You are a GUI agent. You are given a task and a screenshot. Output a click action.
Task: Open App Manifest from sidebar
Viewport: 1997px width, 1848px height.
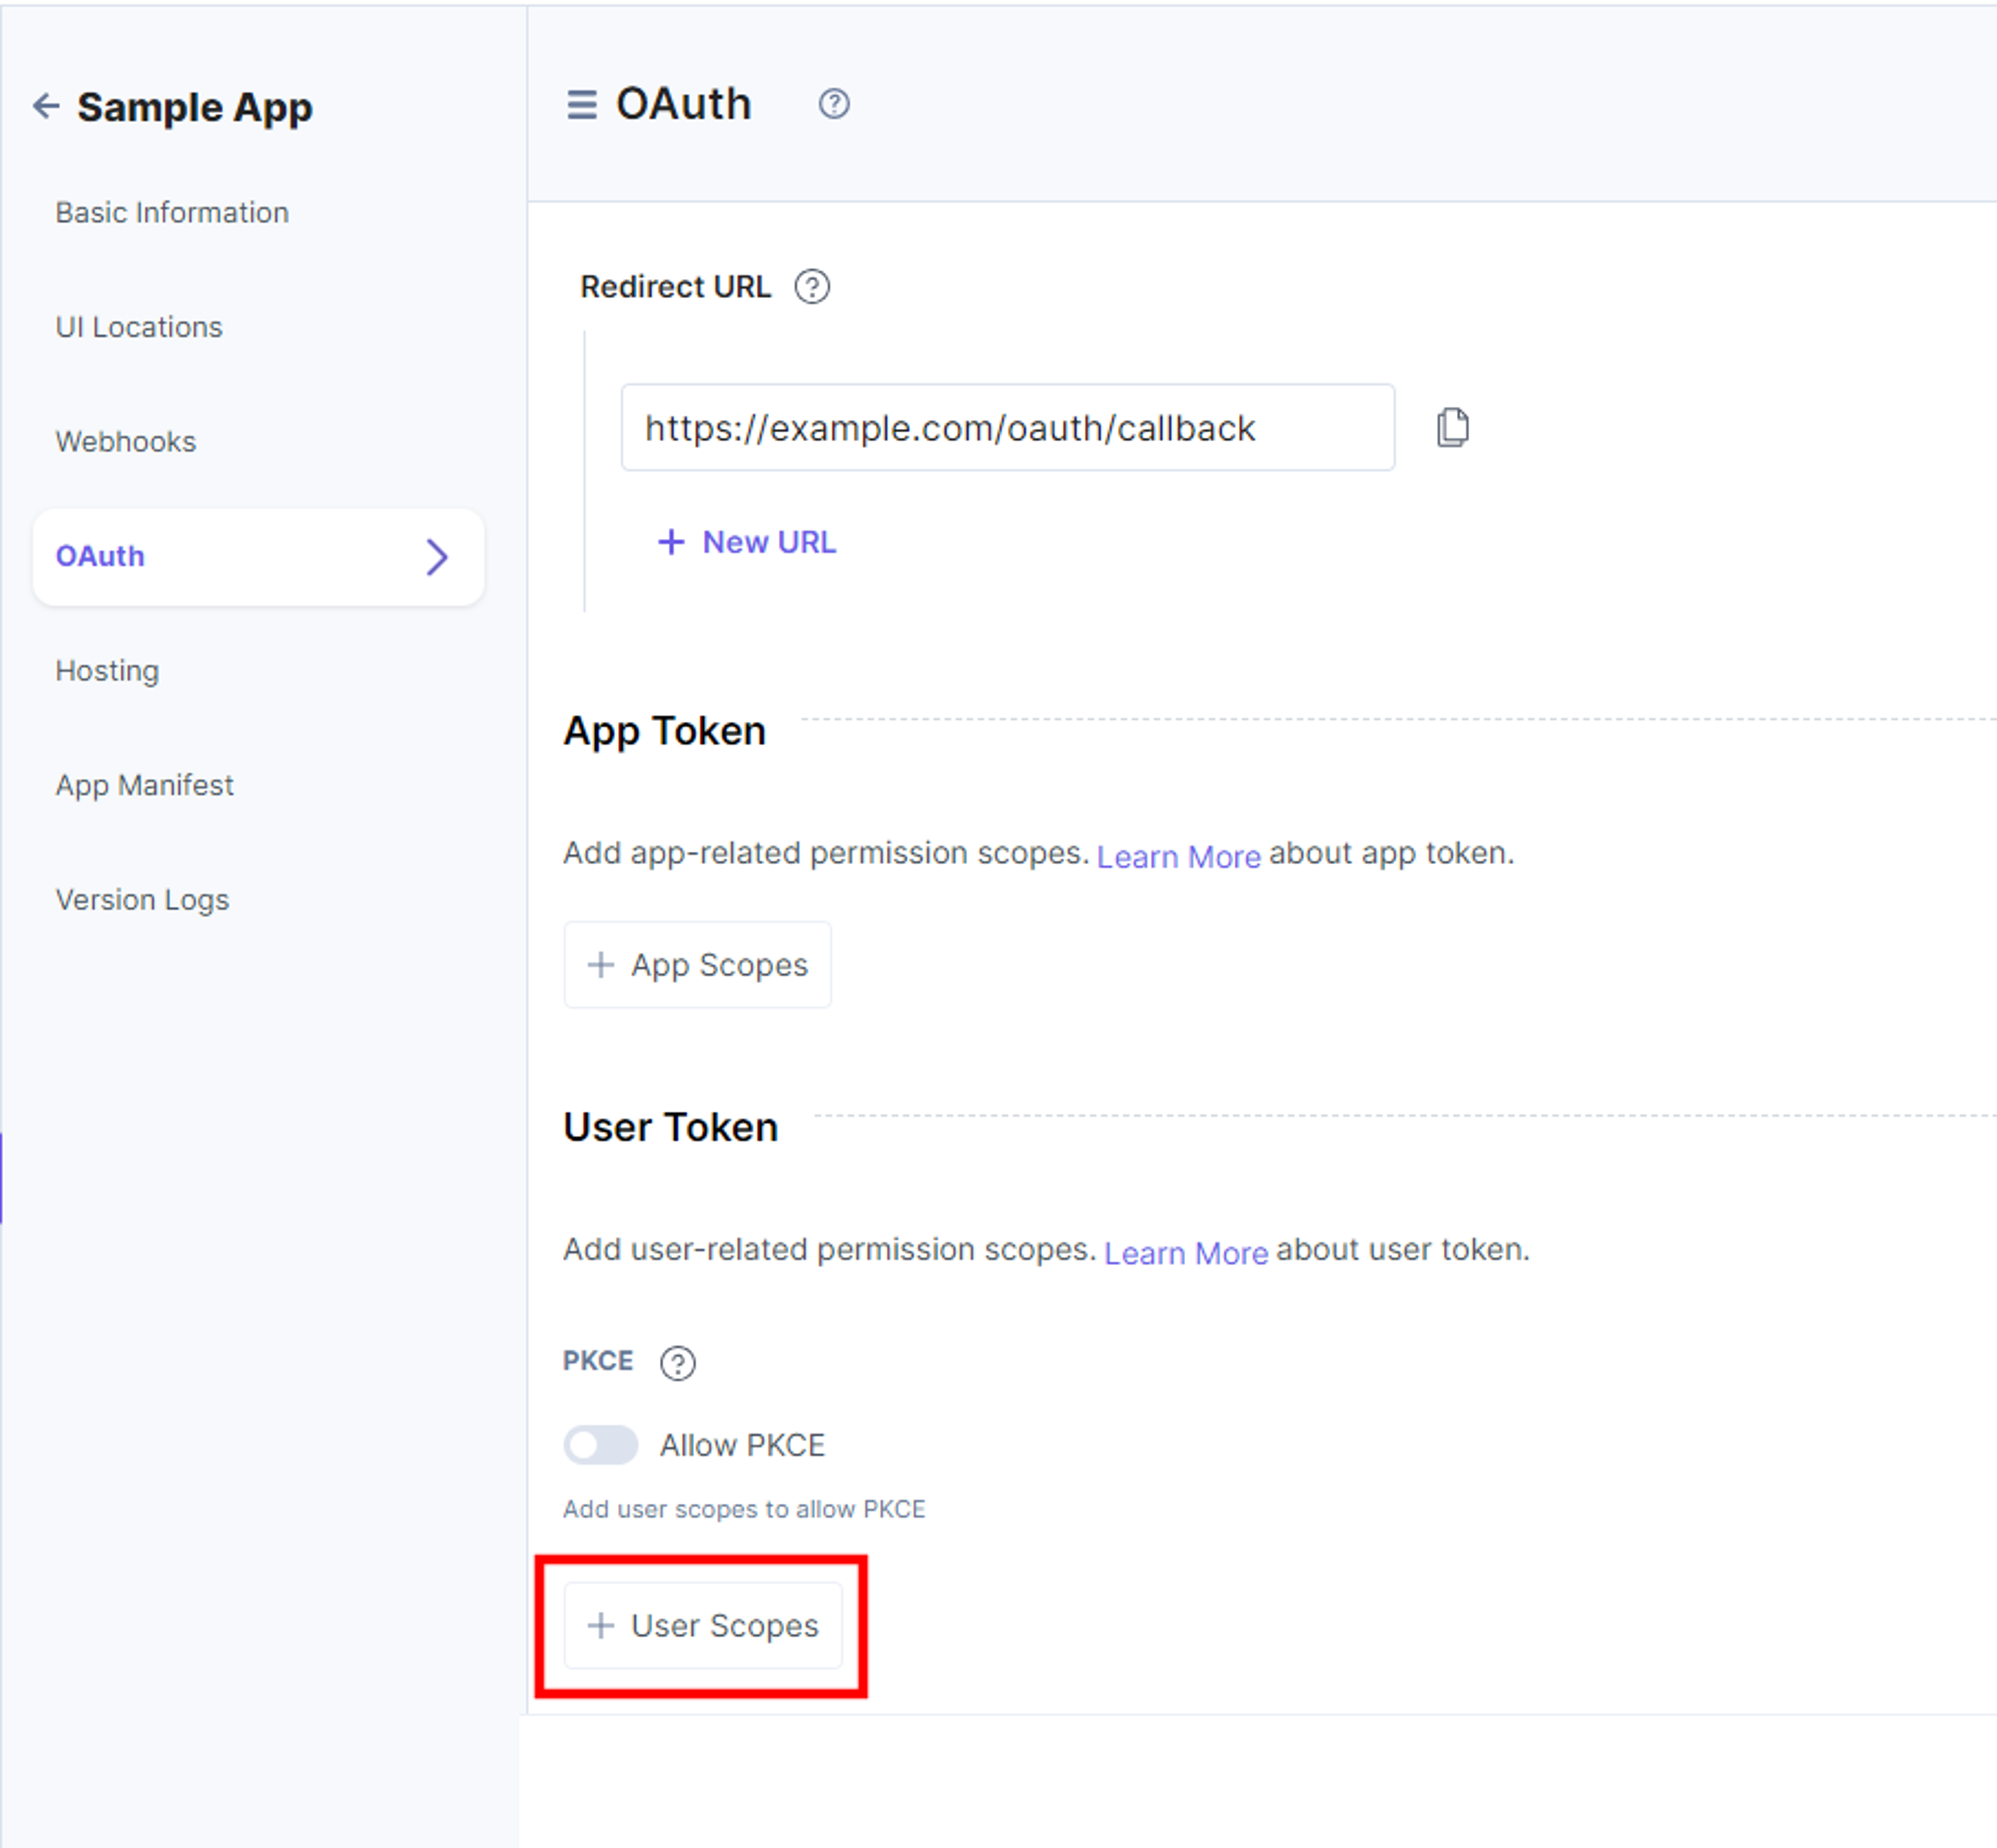tap(145, 785)
